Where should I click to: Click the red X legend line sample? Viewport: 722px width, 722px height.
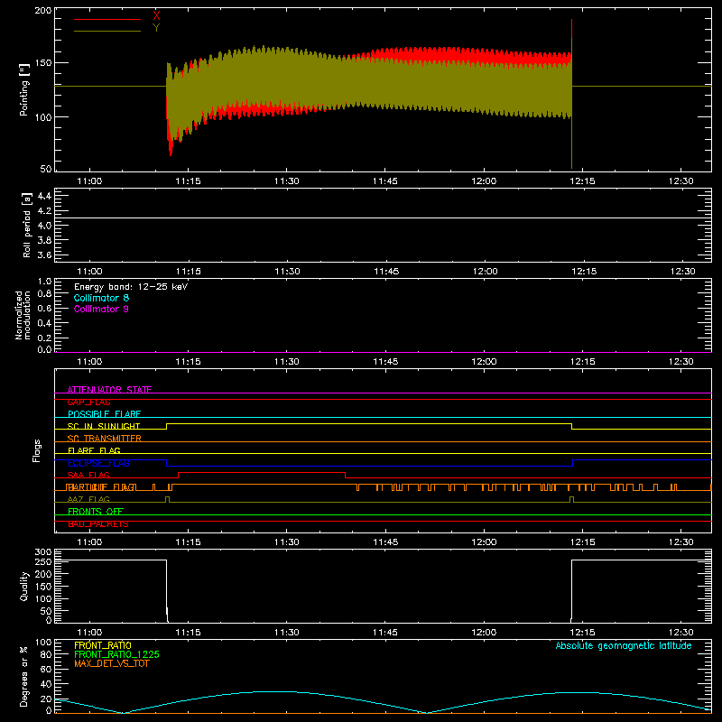click(107, 19)
